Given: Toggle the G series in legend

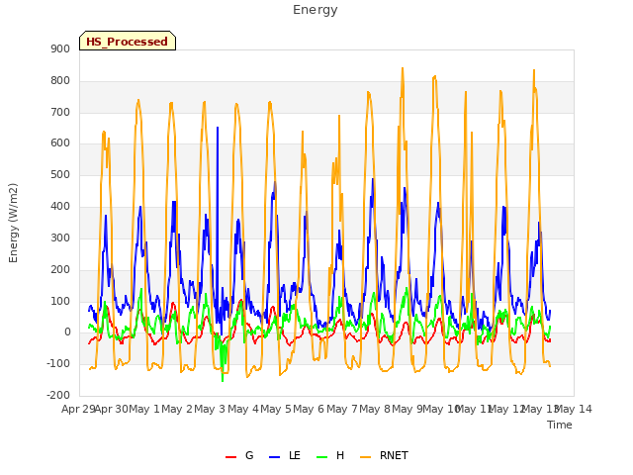Looking at the screenshot, I should [x=239, y=455].
